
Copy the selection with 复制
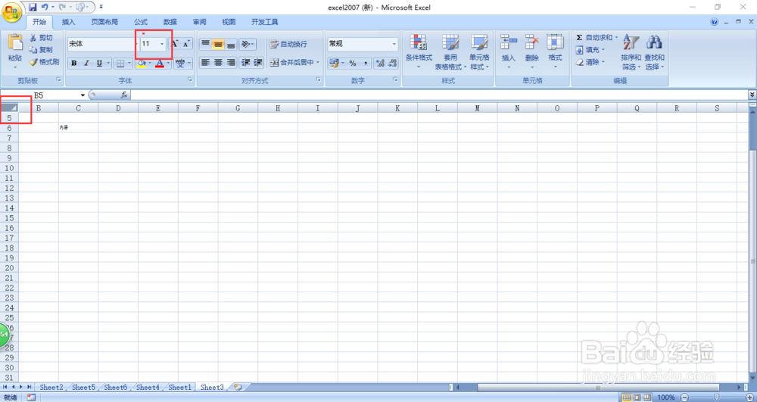coord(41,50)
